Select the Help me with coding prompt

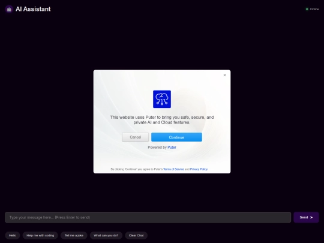tap(40, 235)
